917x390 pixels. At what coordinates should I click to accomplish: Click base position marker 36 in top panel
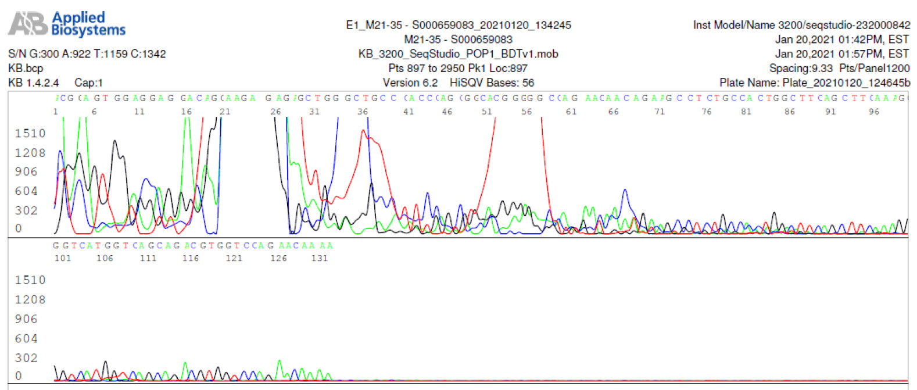pyautogui.click(x=363, y=112)
